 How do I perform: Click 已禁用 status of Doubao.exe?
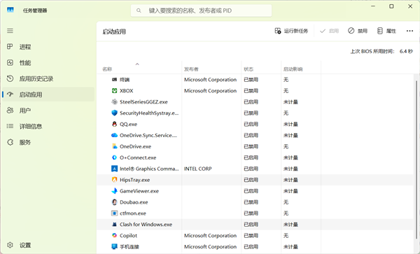tap(251, 202)
